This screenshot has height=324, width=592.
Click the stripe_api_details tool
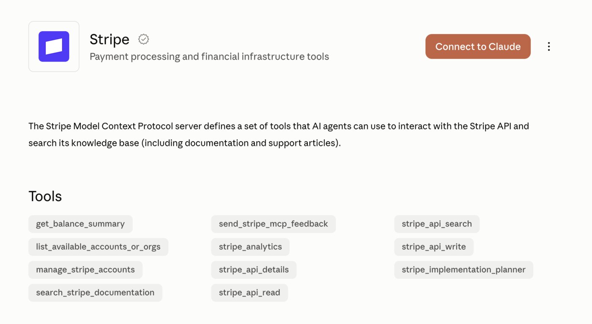pos(254,270)
